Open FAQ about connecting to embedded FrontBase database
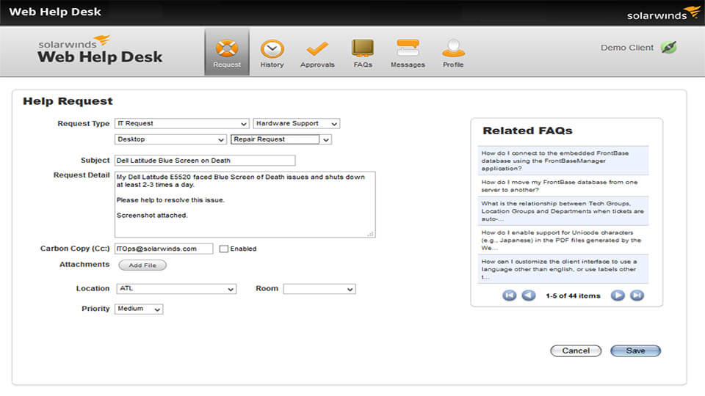This screenshot has width=705, height=396. [x=563, y=161]
